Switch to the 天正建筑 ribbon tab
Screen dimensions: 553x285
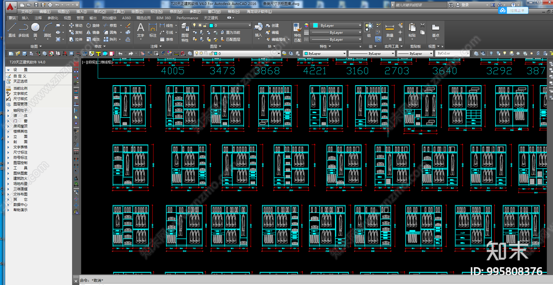(x=211, y=18)
